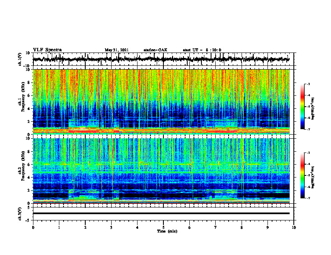
Task: Click time axis tick label '7'
Action: (x=215, y=227)
